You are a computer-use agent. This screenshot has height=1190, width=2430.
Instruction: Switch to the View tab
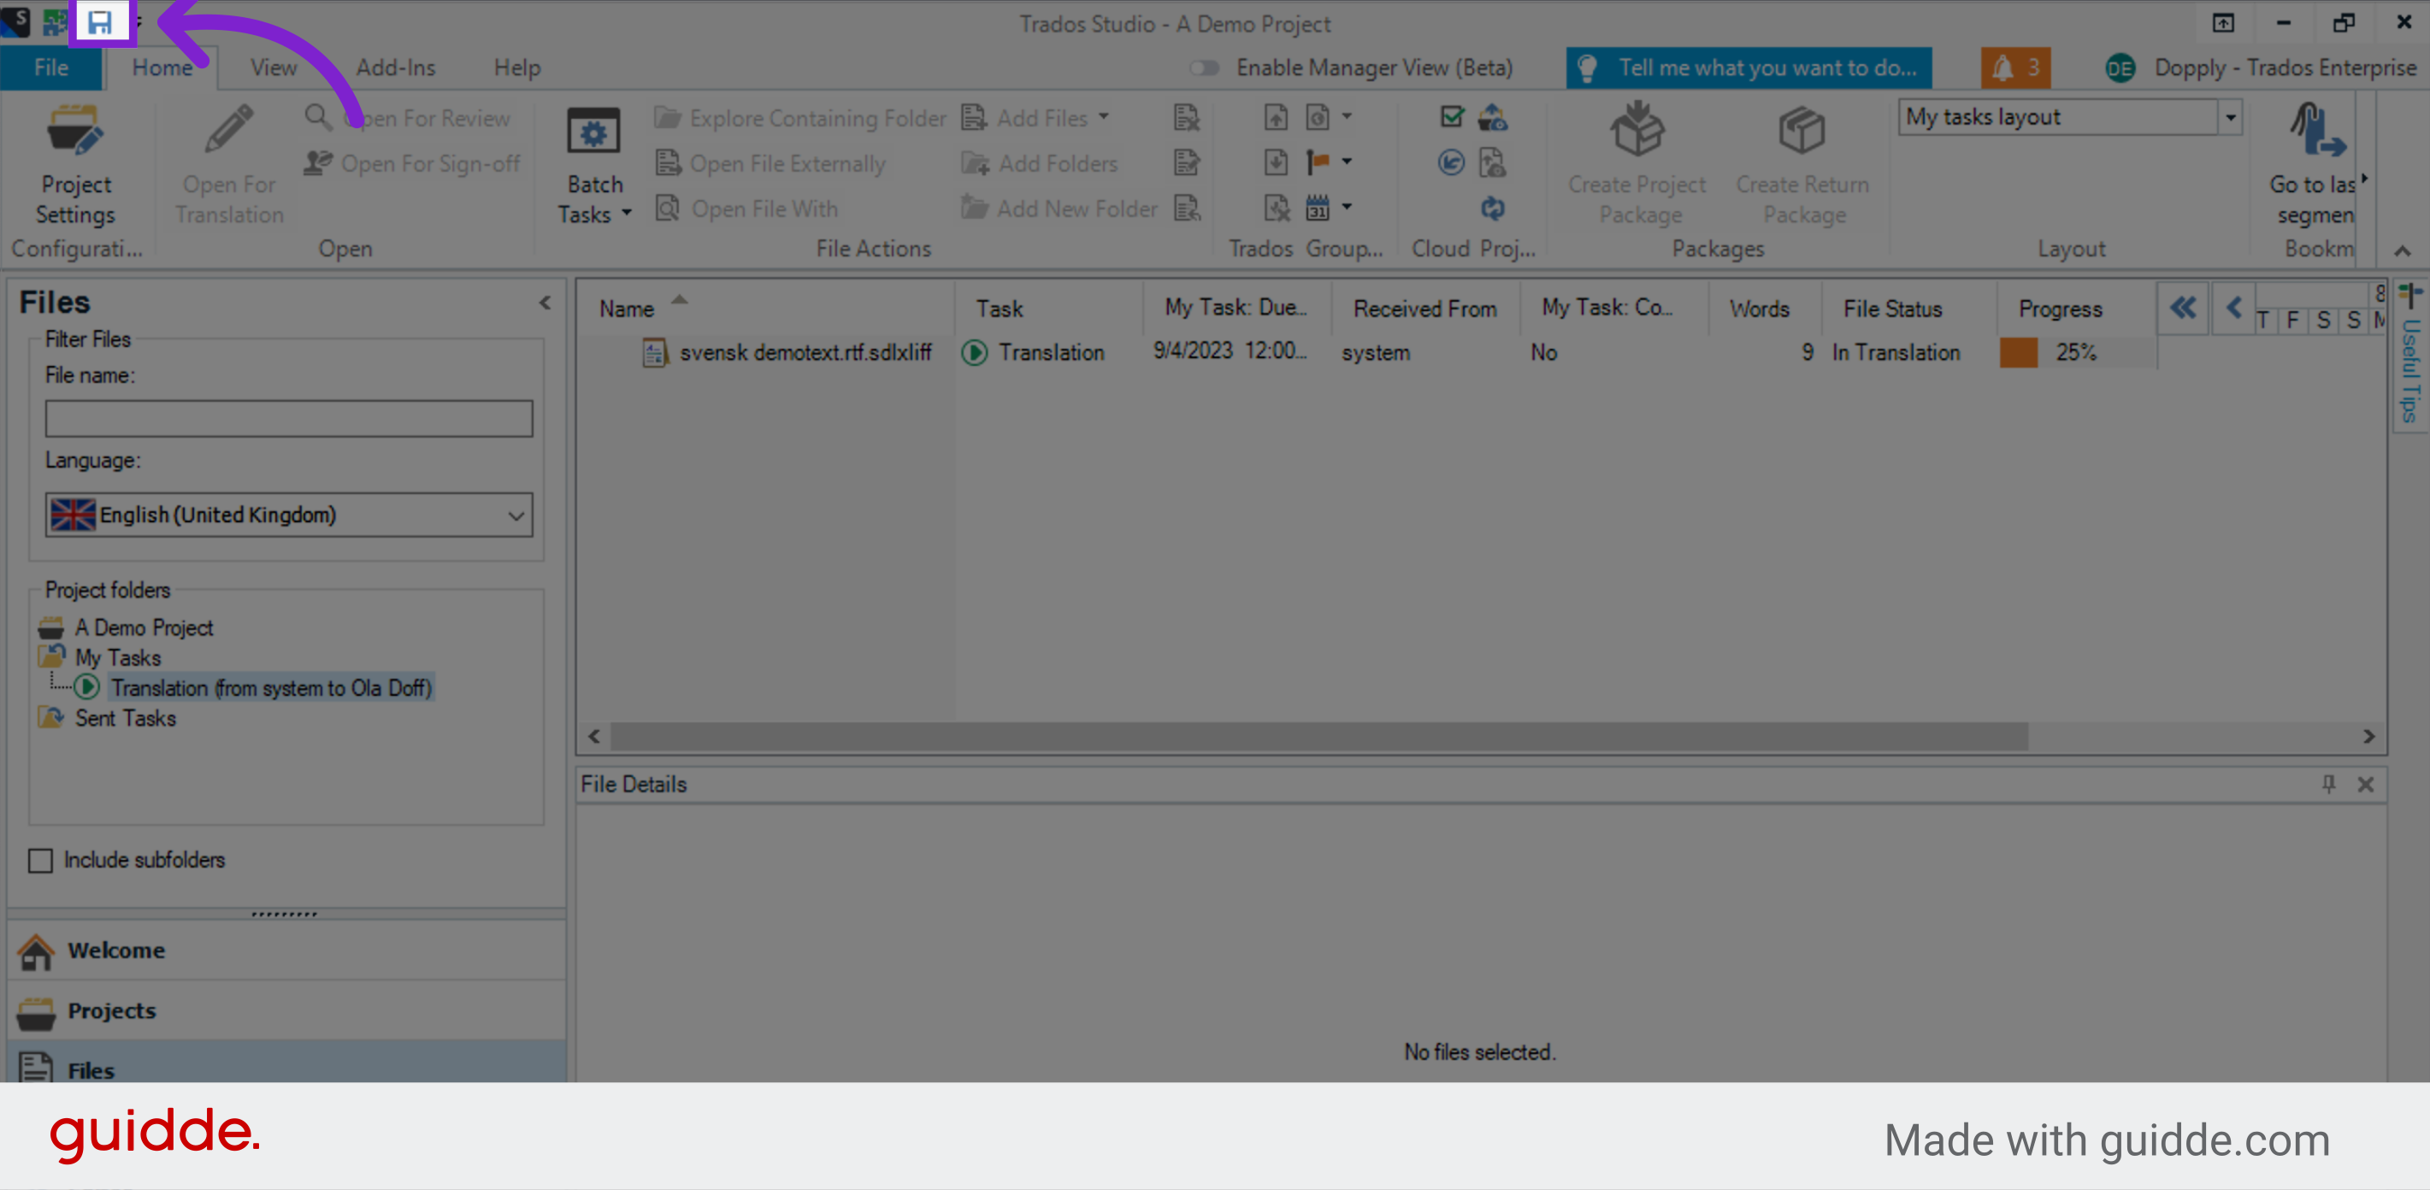pos(274,68)
